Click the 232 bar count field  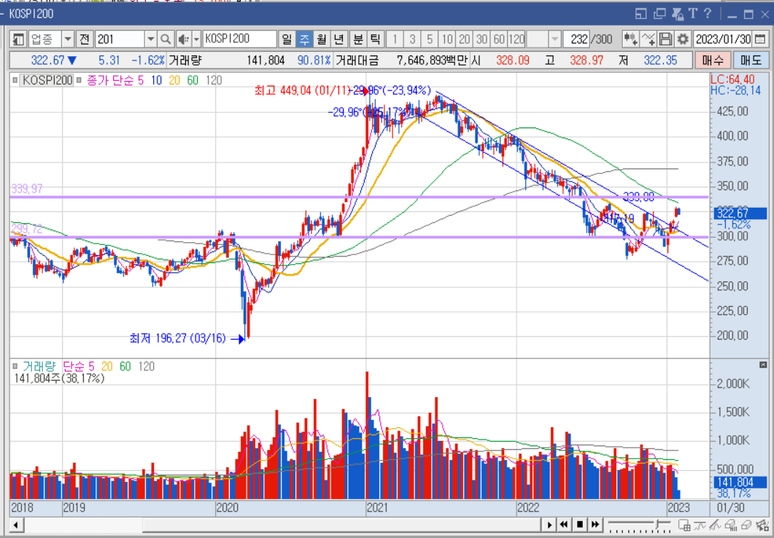[x=576, y=39]
